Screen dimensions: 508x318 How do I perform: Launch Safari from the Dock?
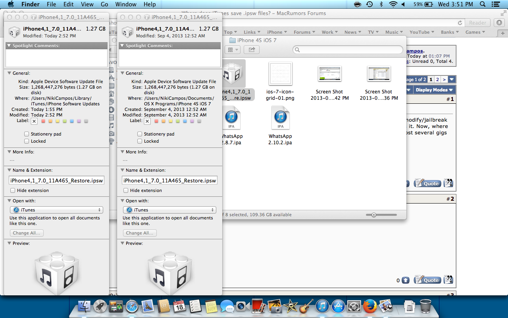[x=132, y=306]
